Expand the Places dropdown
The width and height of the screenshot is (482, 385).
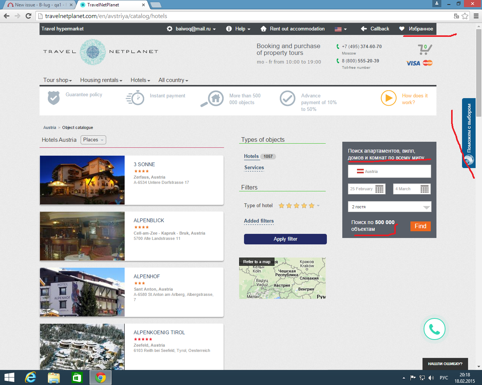click(93, 140)
